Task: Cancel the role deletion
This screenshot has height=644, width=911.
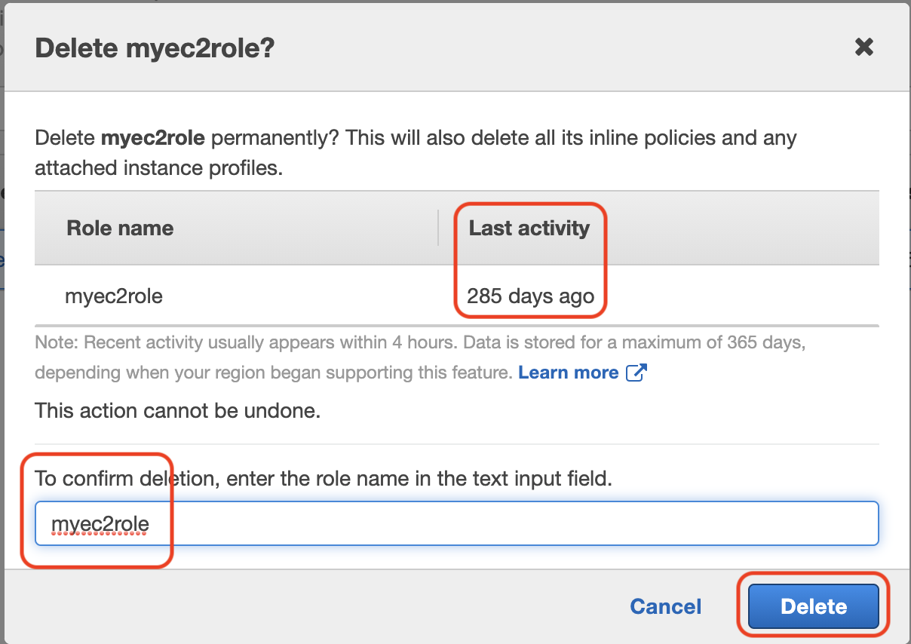Action: [666, 606]
